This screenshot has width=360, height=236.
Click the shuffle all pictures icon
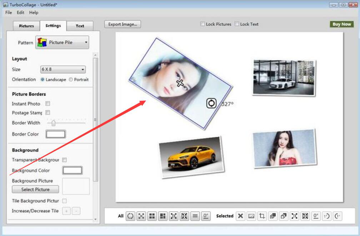click(131, 216)
